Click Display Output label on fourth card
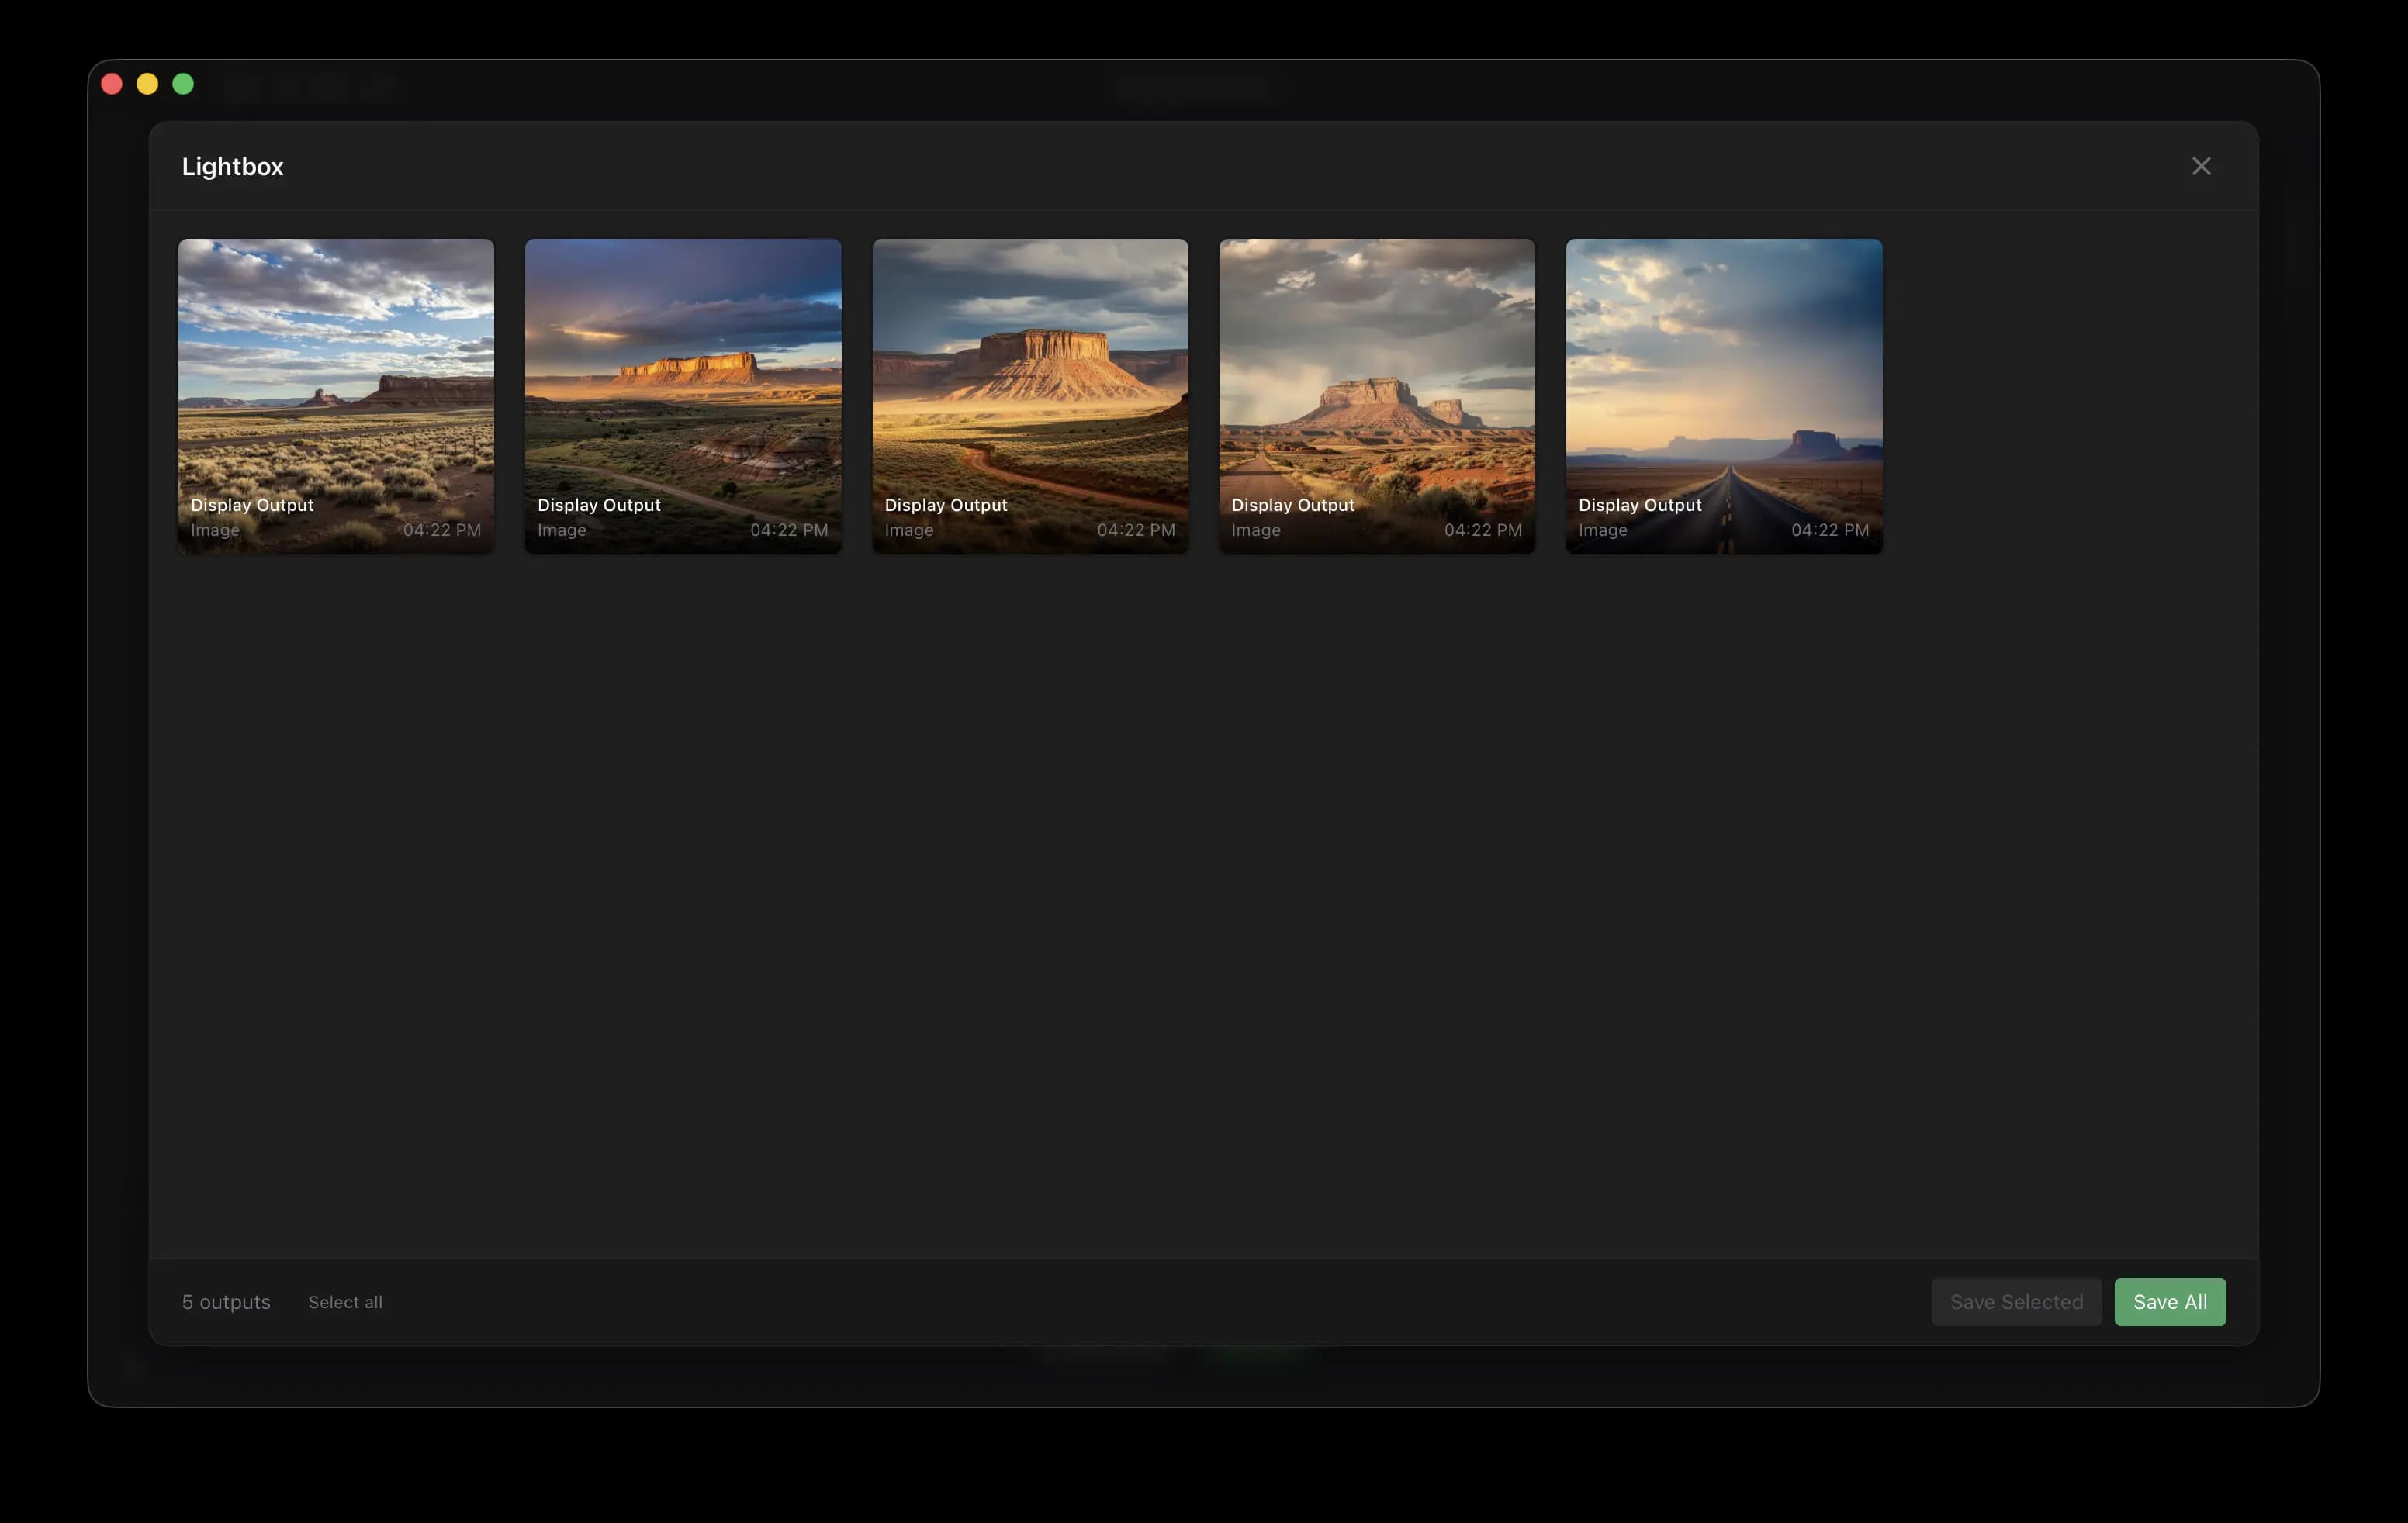Viewport: 2408px width, 1523px height. pos(1293,505)
